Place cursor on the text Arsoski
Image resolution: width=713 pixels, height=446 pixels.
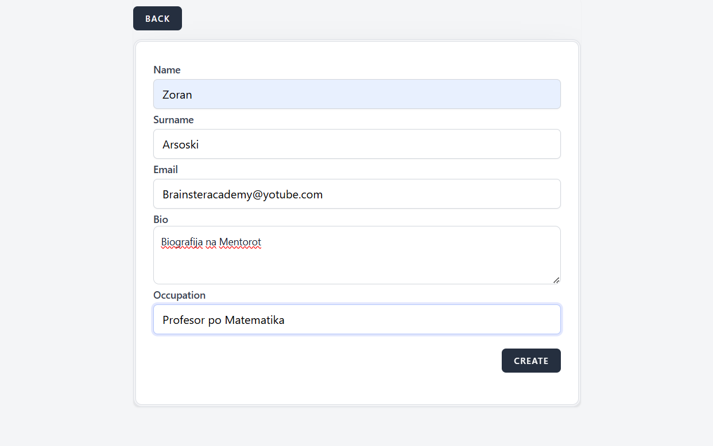click(180, 144)
